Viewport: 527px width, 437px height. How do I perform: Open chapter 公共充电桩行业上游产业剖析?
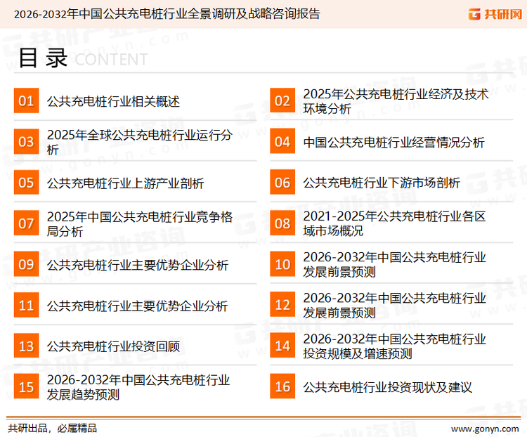click(125, 183)
